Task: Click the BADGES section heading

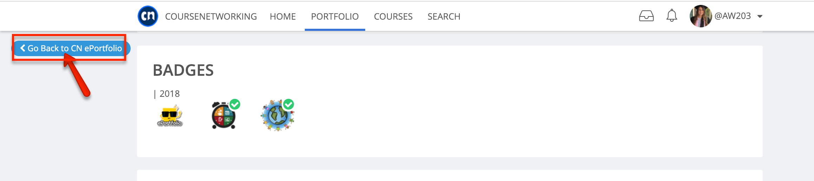Action: (183, 70)
